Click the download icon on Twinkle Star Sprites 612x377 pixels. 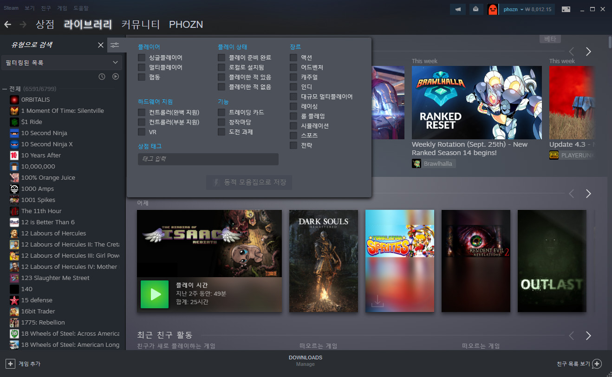[378, 301]
